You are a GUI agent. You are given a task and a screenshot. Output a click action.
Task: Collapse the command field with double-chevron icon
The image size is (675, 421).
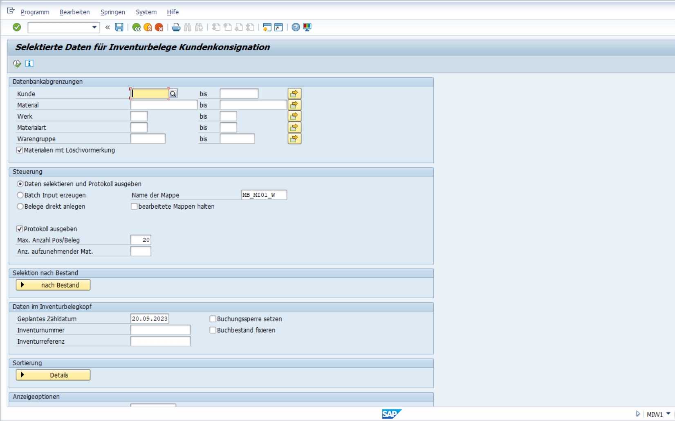108,27
